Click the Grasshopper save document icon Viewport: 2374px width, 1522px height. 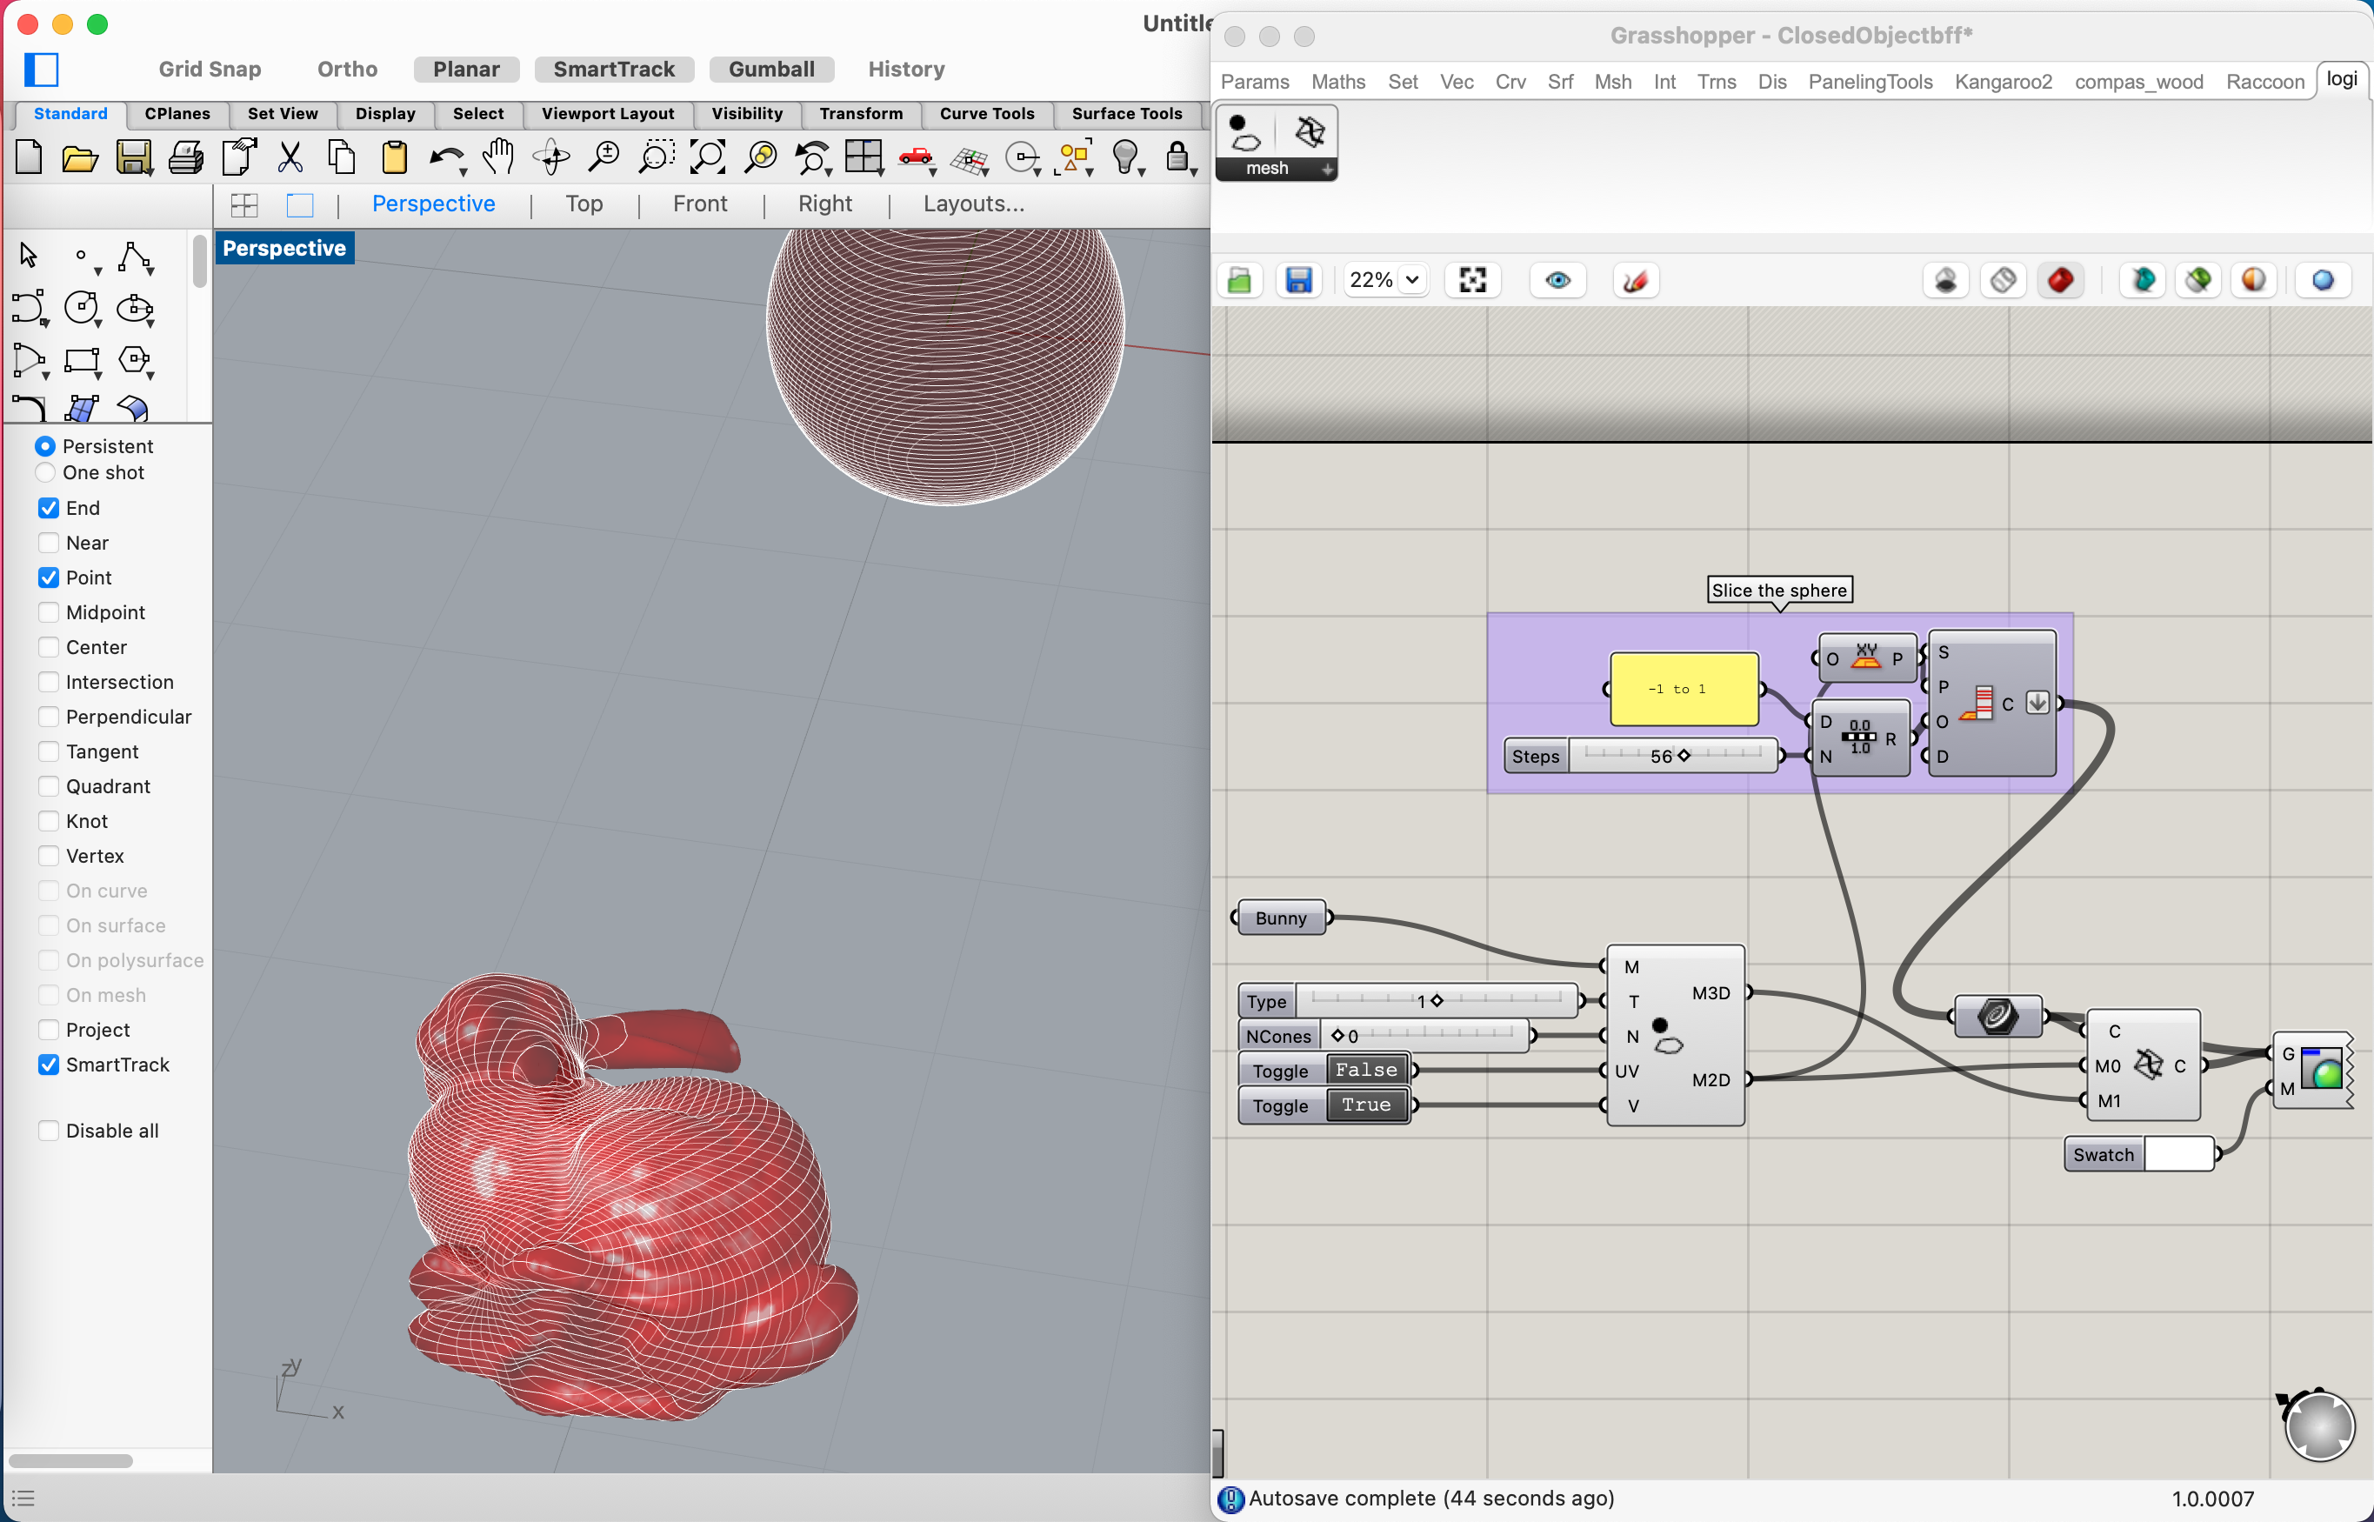(1298, 281)
